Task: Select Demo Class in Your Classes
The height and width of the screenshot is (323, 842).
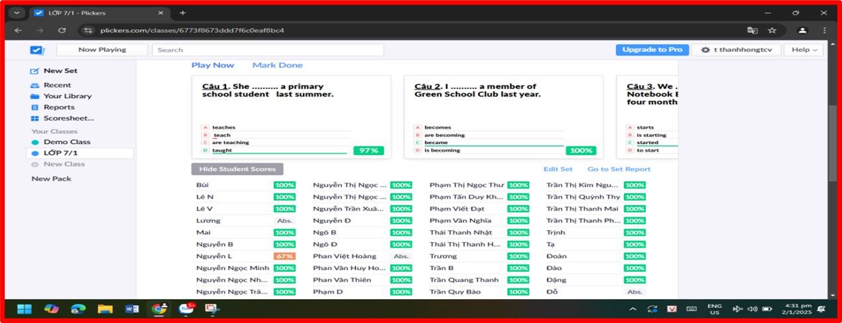Action: click(67, 142)
